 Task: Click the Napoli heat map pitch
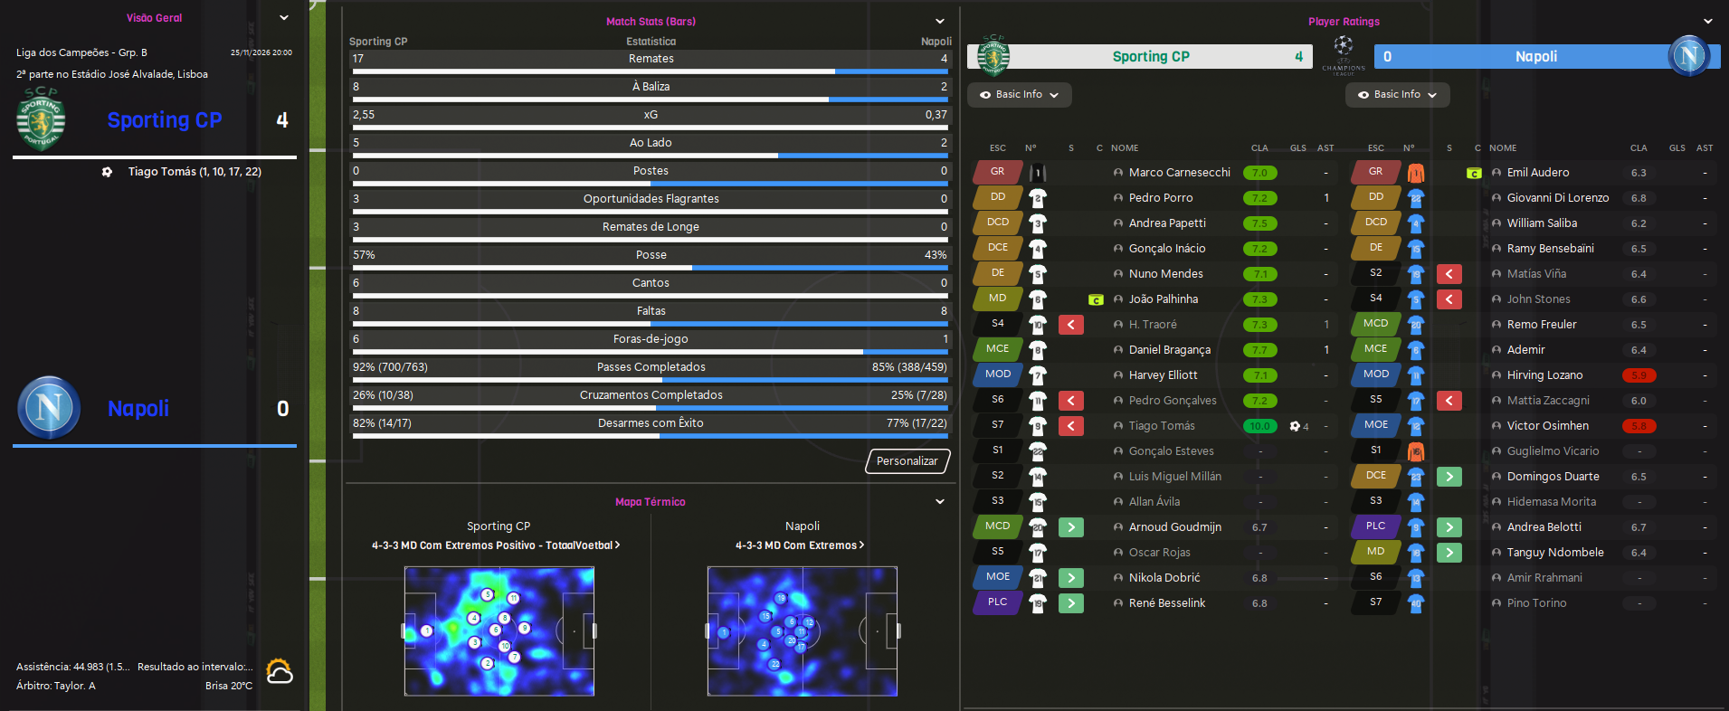click(803, 631)
